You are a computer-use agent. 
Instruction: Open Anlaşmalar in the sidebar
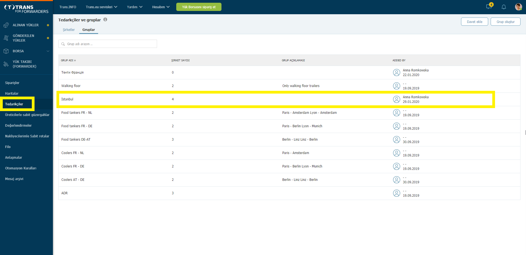point(13,158)
